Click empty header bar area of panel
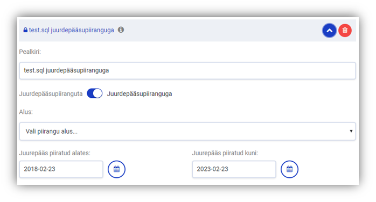This screenshot has width=376, height=202. coord(216,31)
